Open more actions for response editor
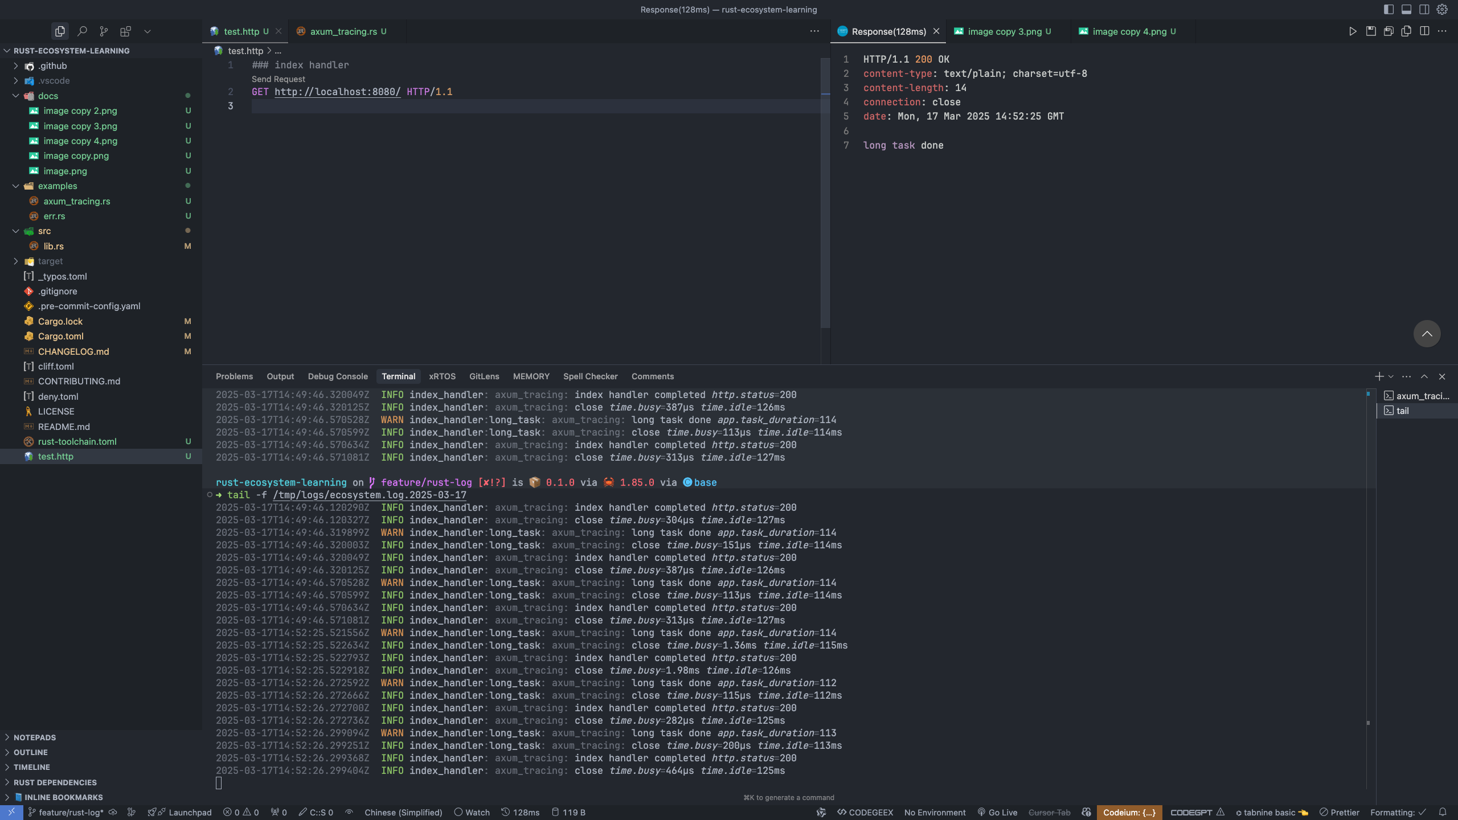The height and width of the screenshot is (820, 1458). click(x=1442, y=31)
